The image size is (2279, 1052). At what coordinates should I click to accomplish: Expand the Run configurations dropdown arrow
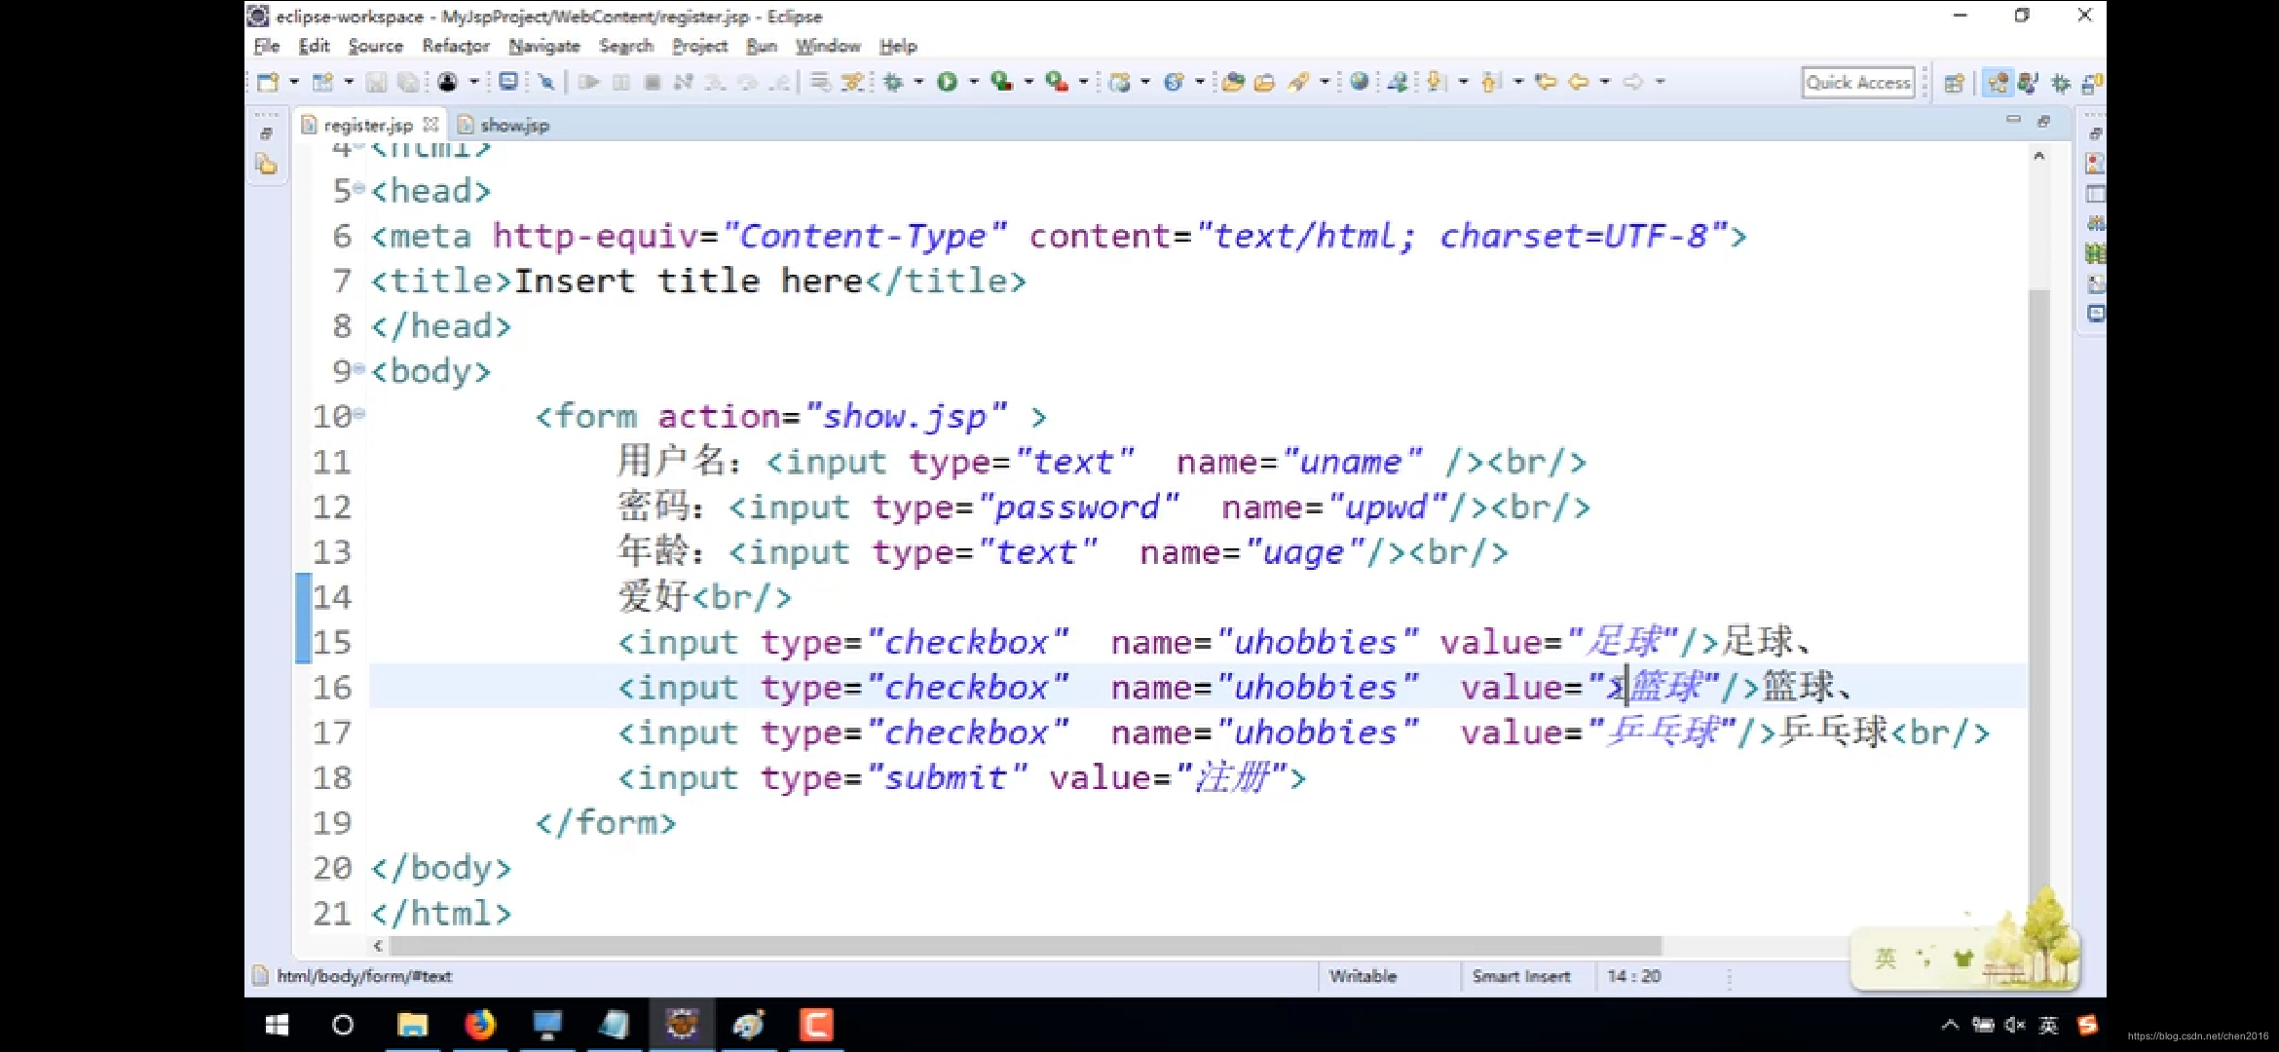pyautogui.click(x=973, y=83)
